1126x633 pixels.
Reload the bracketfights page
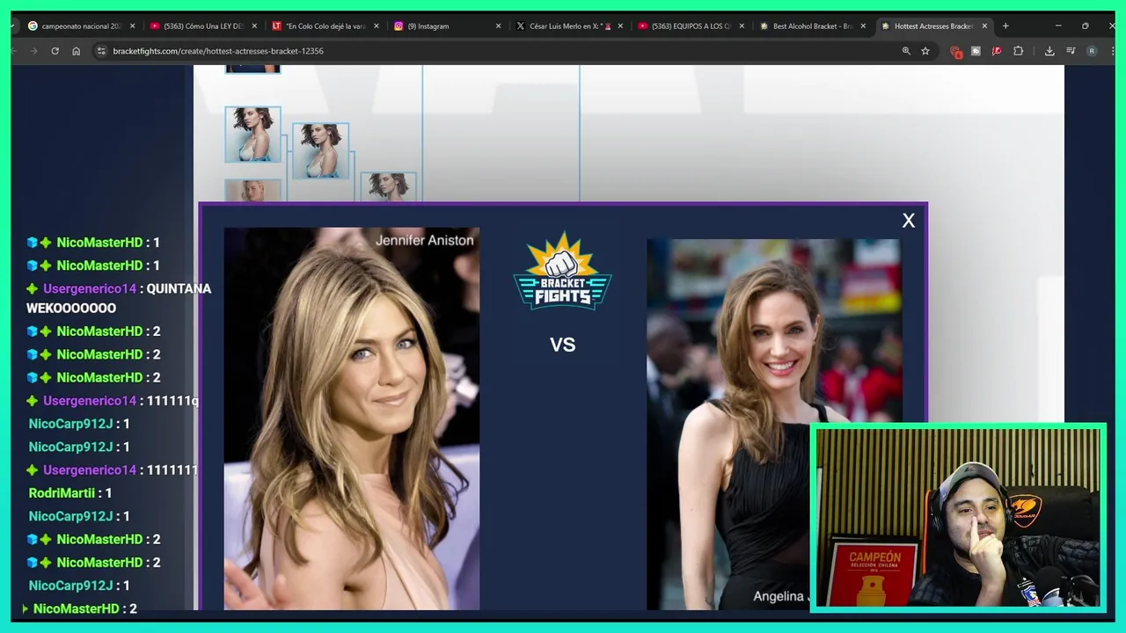pyautogui.click(x=55, y=51)
